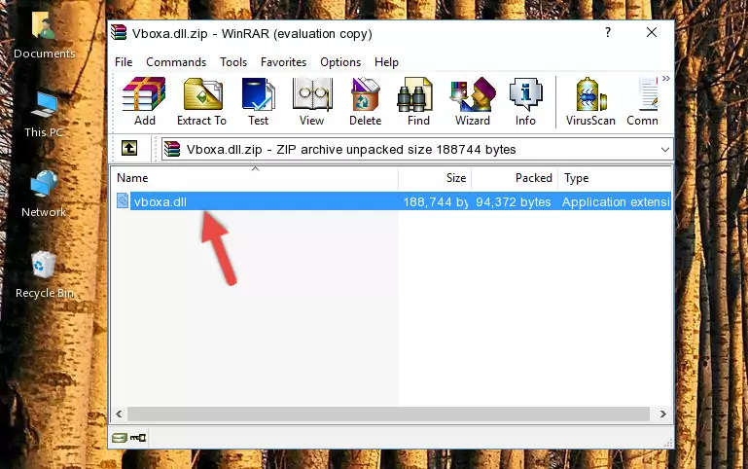The image size is (748, 469).
Task: Open the Find binoculars tool
Action: (418, 101)
